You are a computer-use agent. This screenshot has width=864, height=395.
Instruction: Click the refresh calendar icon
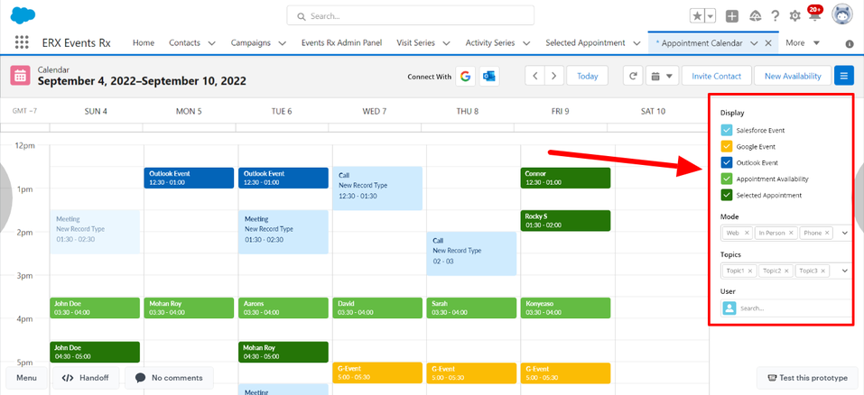[x=634, y=77]
